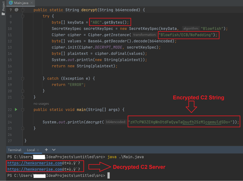Viewport: 243px width, 181px height.
Task: Run main using the green gutter arrow
Action: (x=16, y=110)
